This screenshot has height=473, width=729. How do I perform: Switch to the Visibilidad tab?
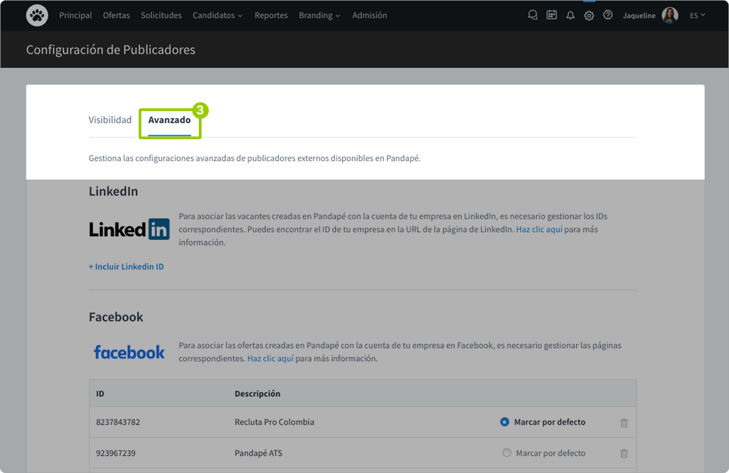110,119
